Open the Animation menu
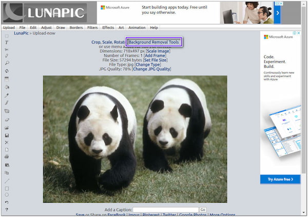 pyautogui.click(x=137, y=27)
